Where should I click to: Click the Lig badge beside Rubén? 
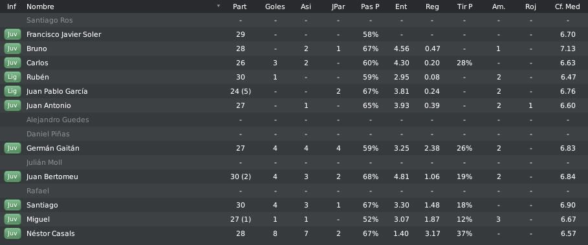coord(12,77)
